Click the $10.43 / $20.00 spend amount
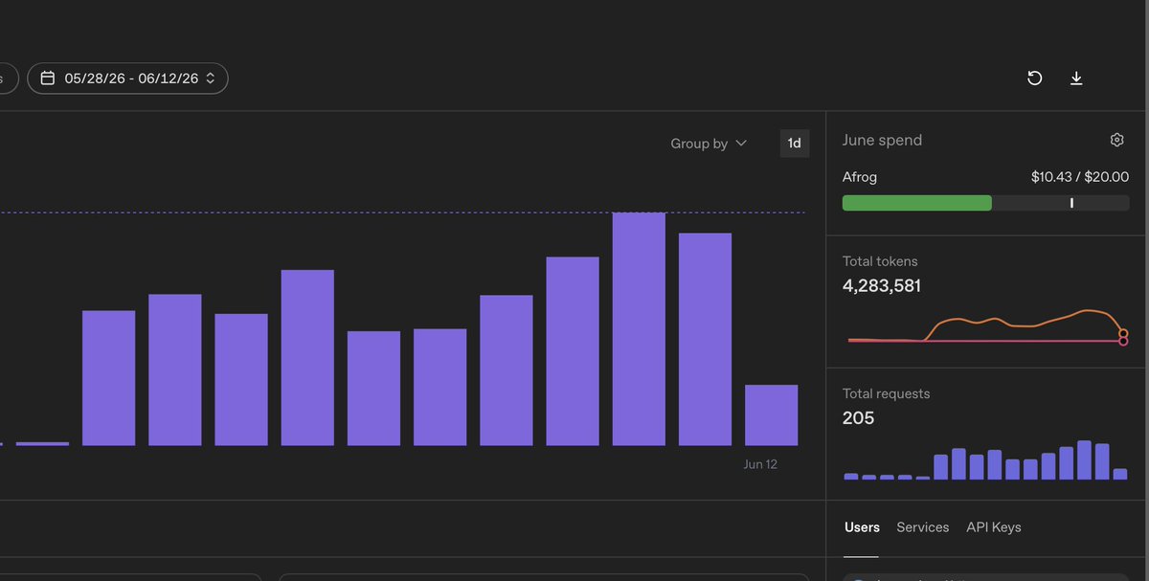Image resolution: width=1149 pixels, height=581 pixels. click(1080, 177)
